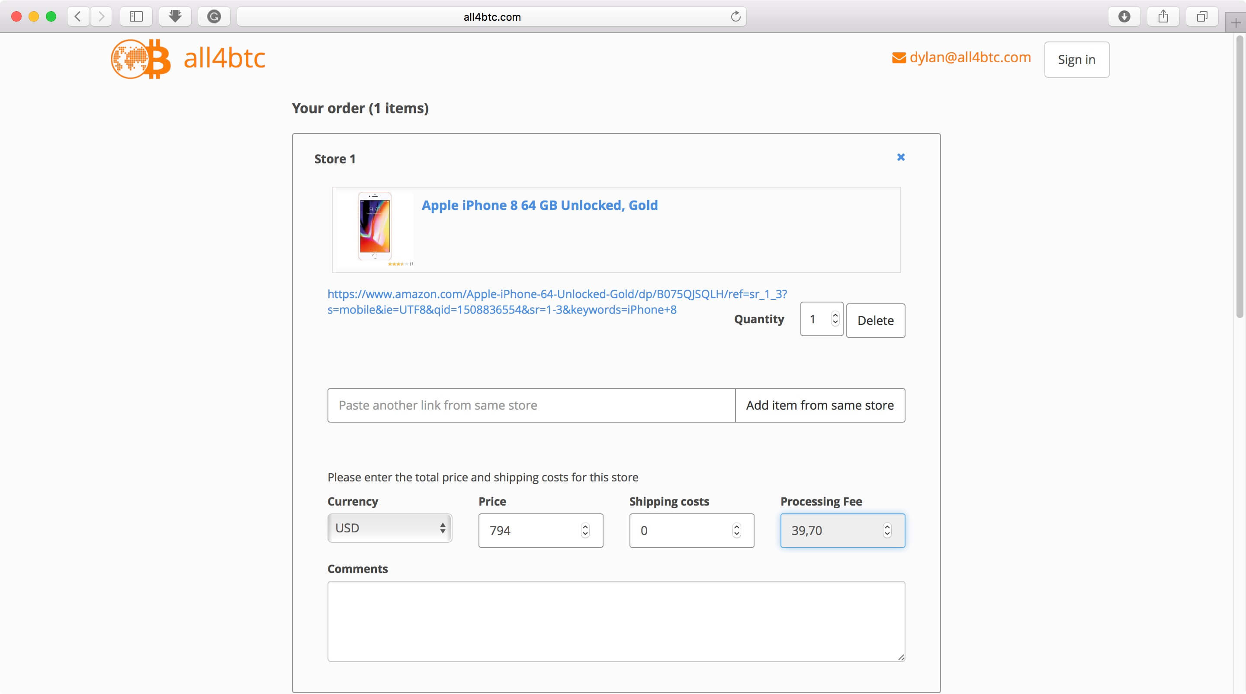Image resolution: width=1246 pixels, height=694 pixels.
Task: Click the 'Shipping costs' label
Action: pos(669,501)
